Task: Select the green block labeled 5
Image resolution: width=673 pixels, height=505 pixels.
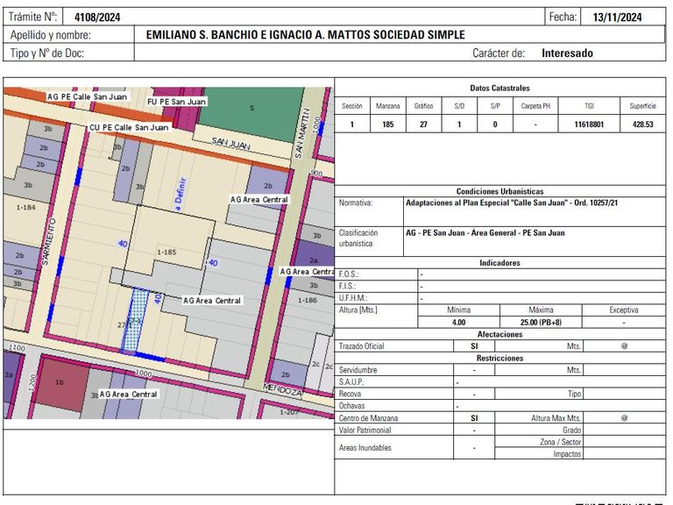Action: pos(251,112)
